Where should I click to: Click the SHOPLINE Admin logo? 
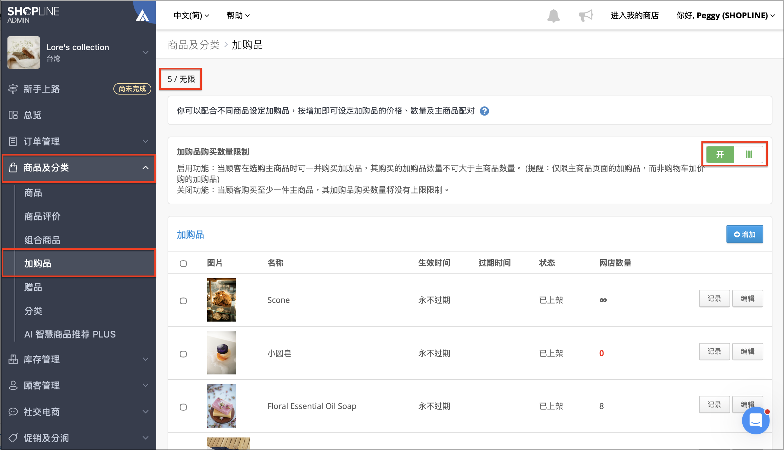[x=33, y=15]
